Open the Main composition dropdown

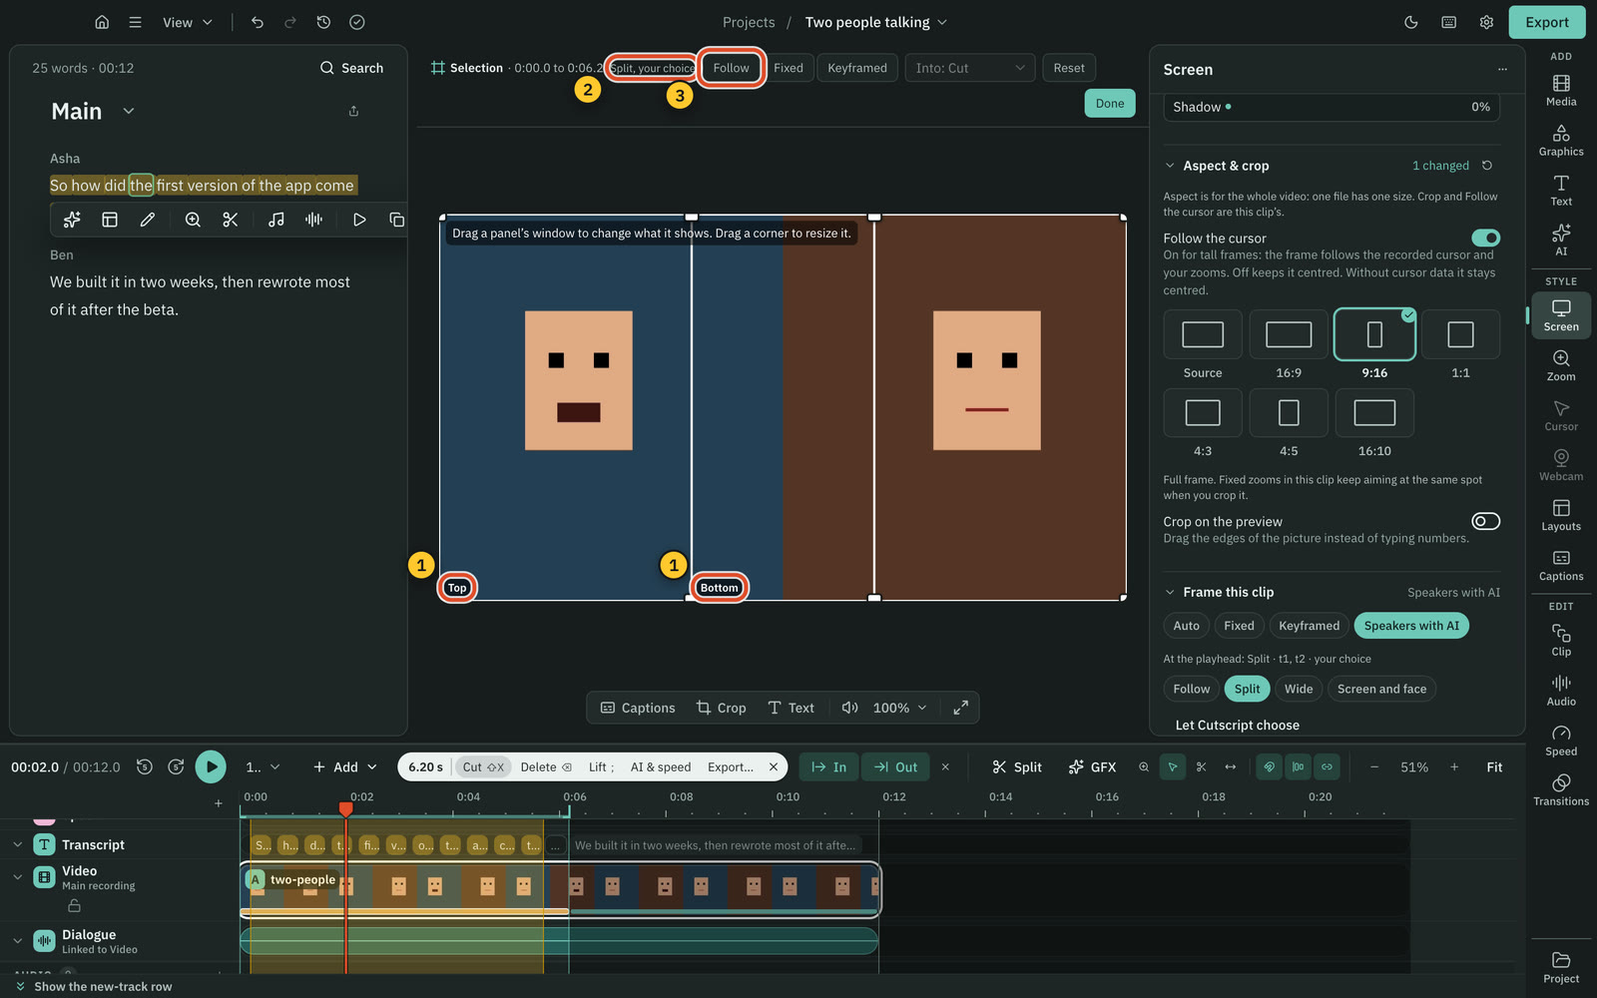coord(129,111)
